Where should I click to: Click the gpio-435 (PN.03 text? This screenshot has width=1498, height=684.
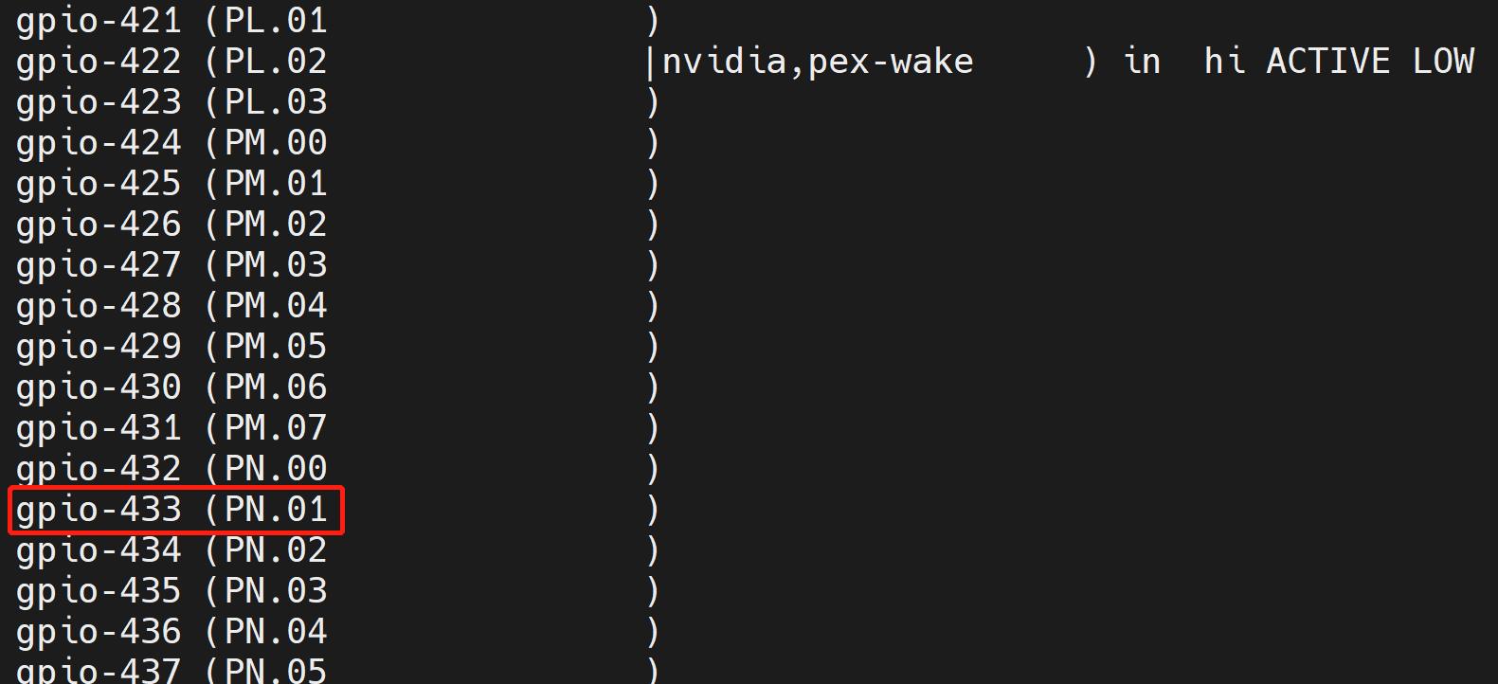tap(171, 592)
